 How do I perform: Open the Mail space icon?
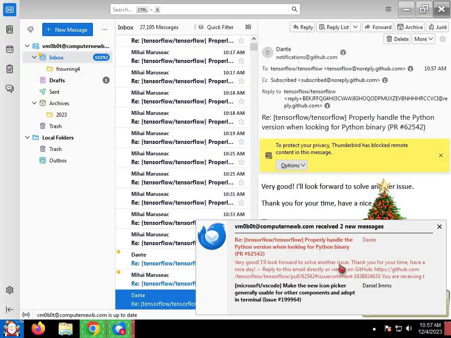pyautogui.click(x=10, y=10)
